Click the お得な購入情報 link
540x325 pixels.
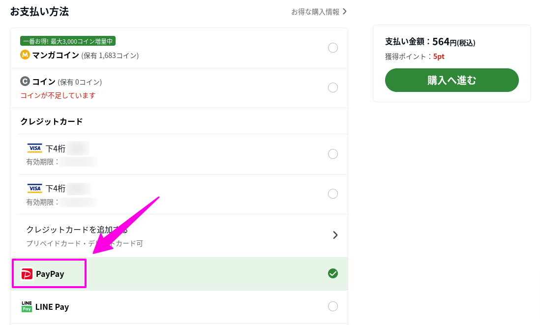(x=315, y=11)
